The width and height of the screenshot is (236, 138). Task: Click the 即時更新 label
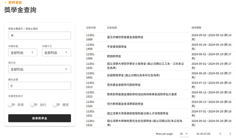(x=15, y=3)
